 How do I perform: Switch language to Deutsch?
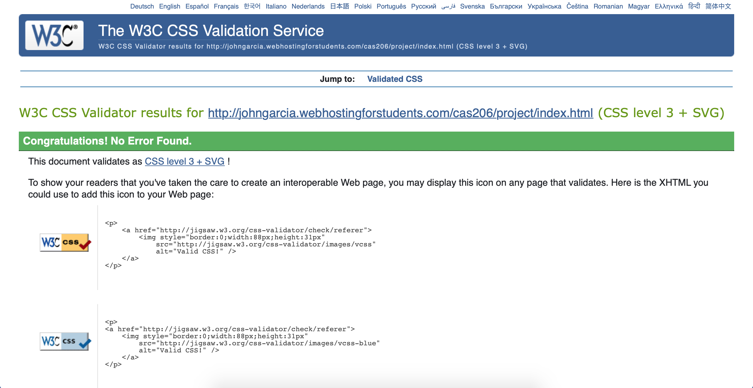pyautogui.click(x=142, y=6)
